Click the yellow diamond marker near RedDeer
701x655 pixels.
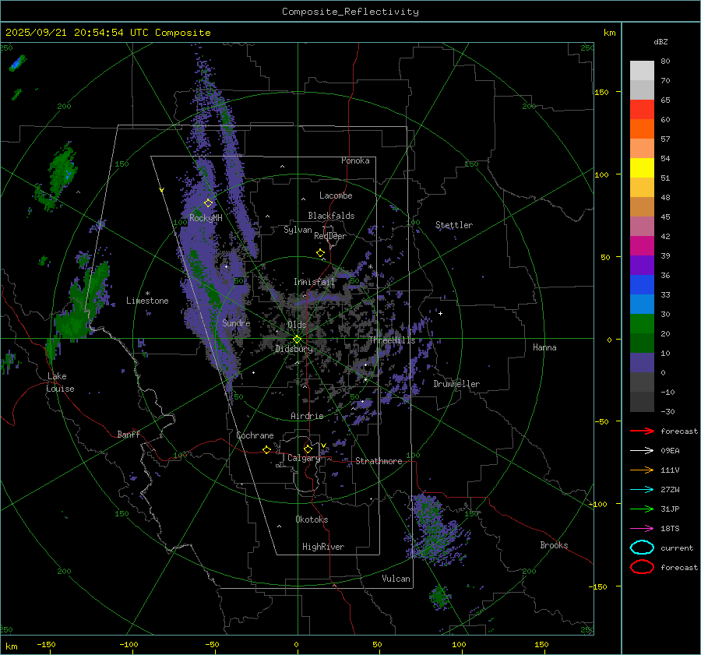tap(320, 253)
